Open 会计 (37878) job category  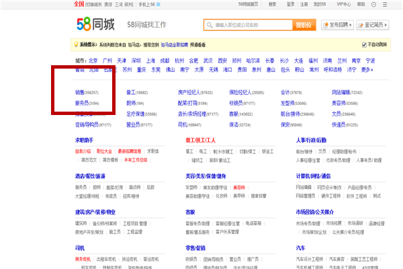pyautogui.click(x=292, y=92)
